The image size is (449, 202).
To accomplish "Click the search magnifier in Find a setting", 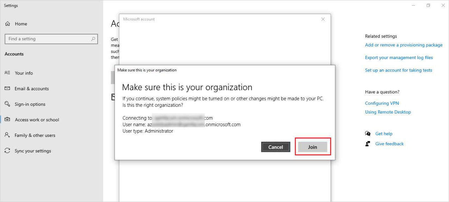I will click(x=93, y=39).
